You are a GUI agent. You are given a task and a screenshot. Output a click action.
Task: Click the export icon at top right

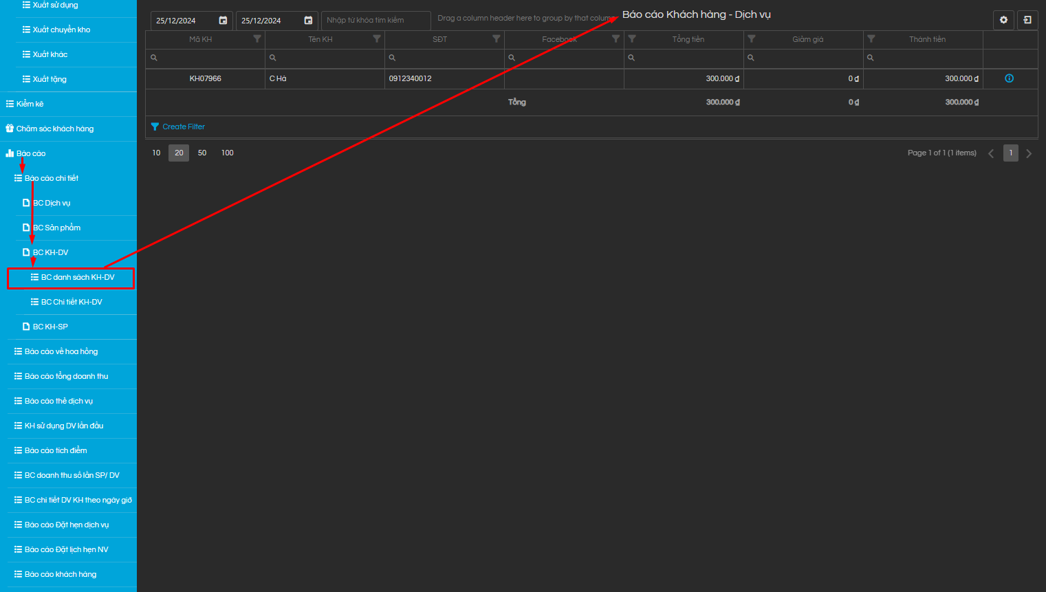coord(1027,20)
